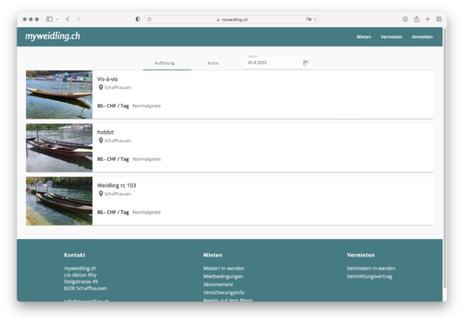464x324 pixels.
Task: Click the location pin of Vis-à-vis
Action: (101, 88)
